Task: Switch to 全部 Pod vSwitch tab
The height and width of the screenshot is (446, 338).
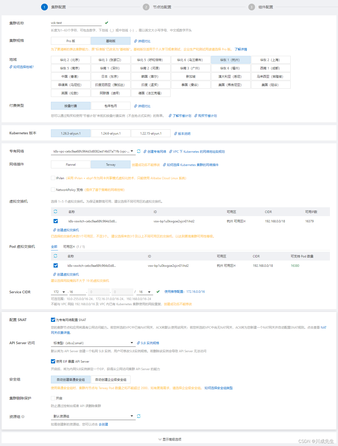Action: point(54,247)
